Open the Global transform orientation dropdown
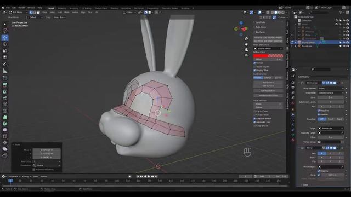This screenshot has width=351, height=197. [x=129, y=13]
